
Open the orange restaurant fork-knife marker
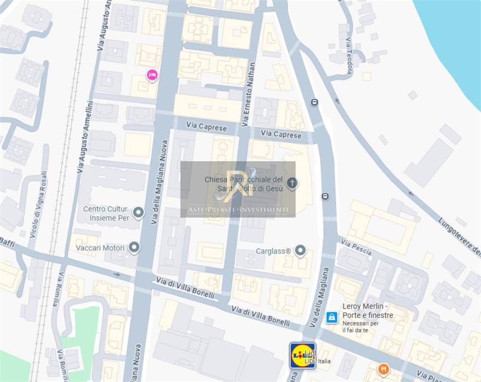(x=383, y=369)
